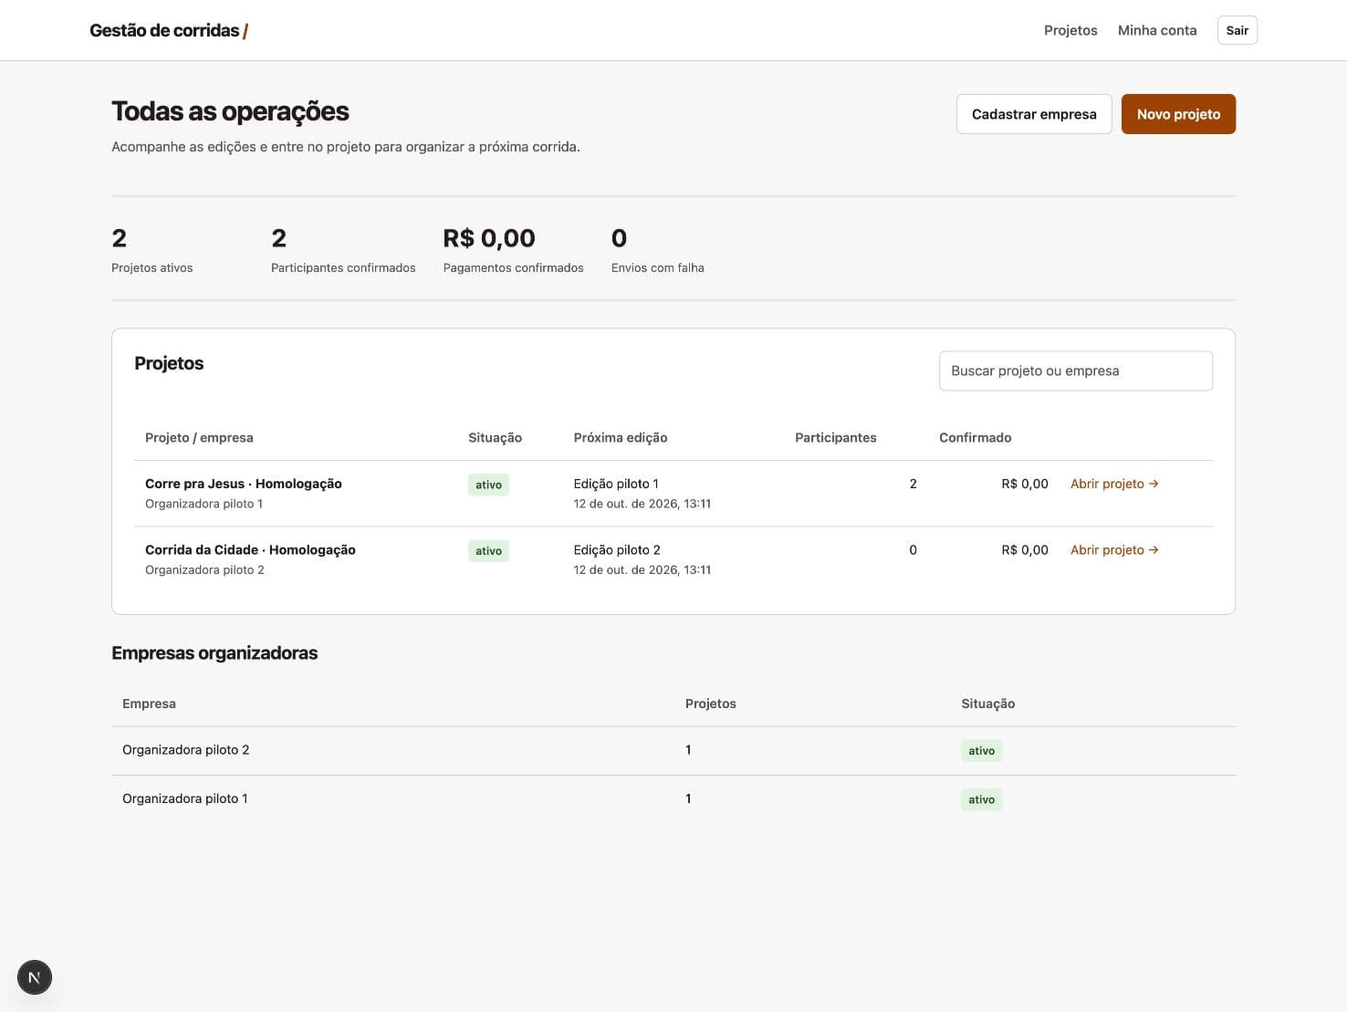1347x1012 pixels.
Task: Click ativo badge for Organizadora piloto 2 company
Action: pos(981,751)
